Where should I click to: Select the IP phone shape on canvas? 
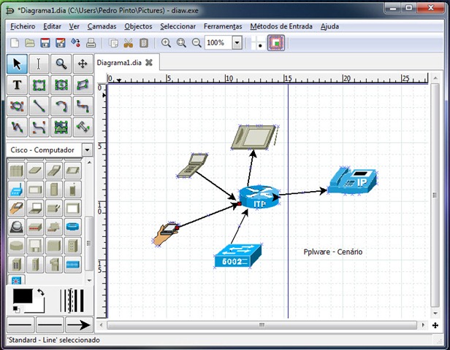click(x=353, y=181)
